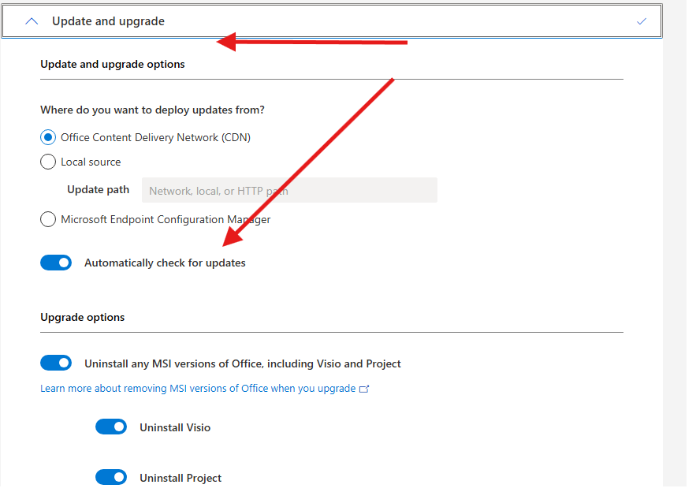The height and width of the screenshot is (492, 696).
Task: Open Learn more about removing MSI versions link
Action: 198,389
